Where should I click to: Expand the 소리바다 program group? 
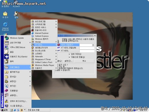click(x=44, y=53)
